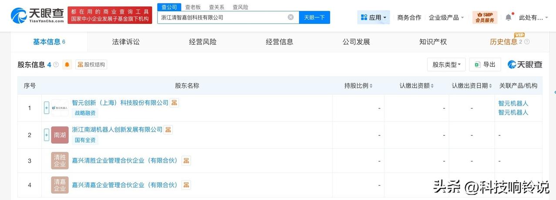Image resolution: width=556 pixels, height=200 pixels.
Task: Open the 此处有… account dropdown
Action: pos(534,17)
